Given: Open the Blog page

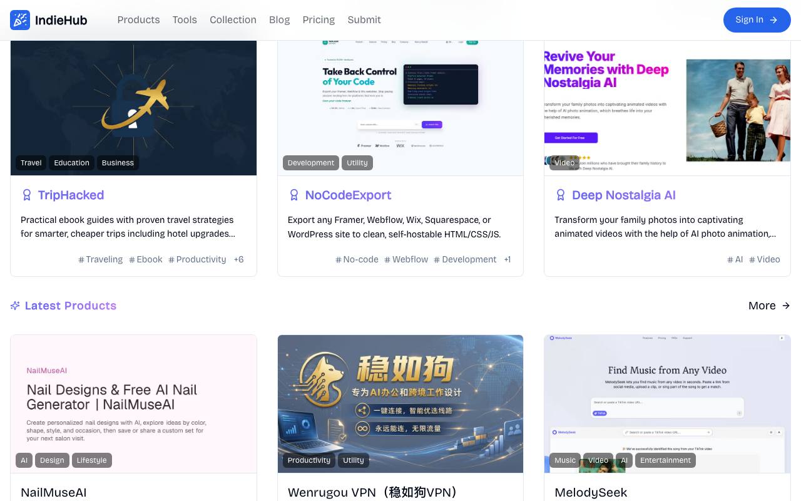Looking at the screenshot, I should (279, 20).
